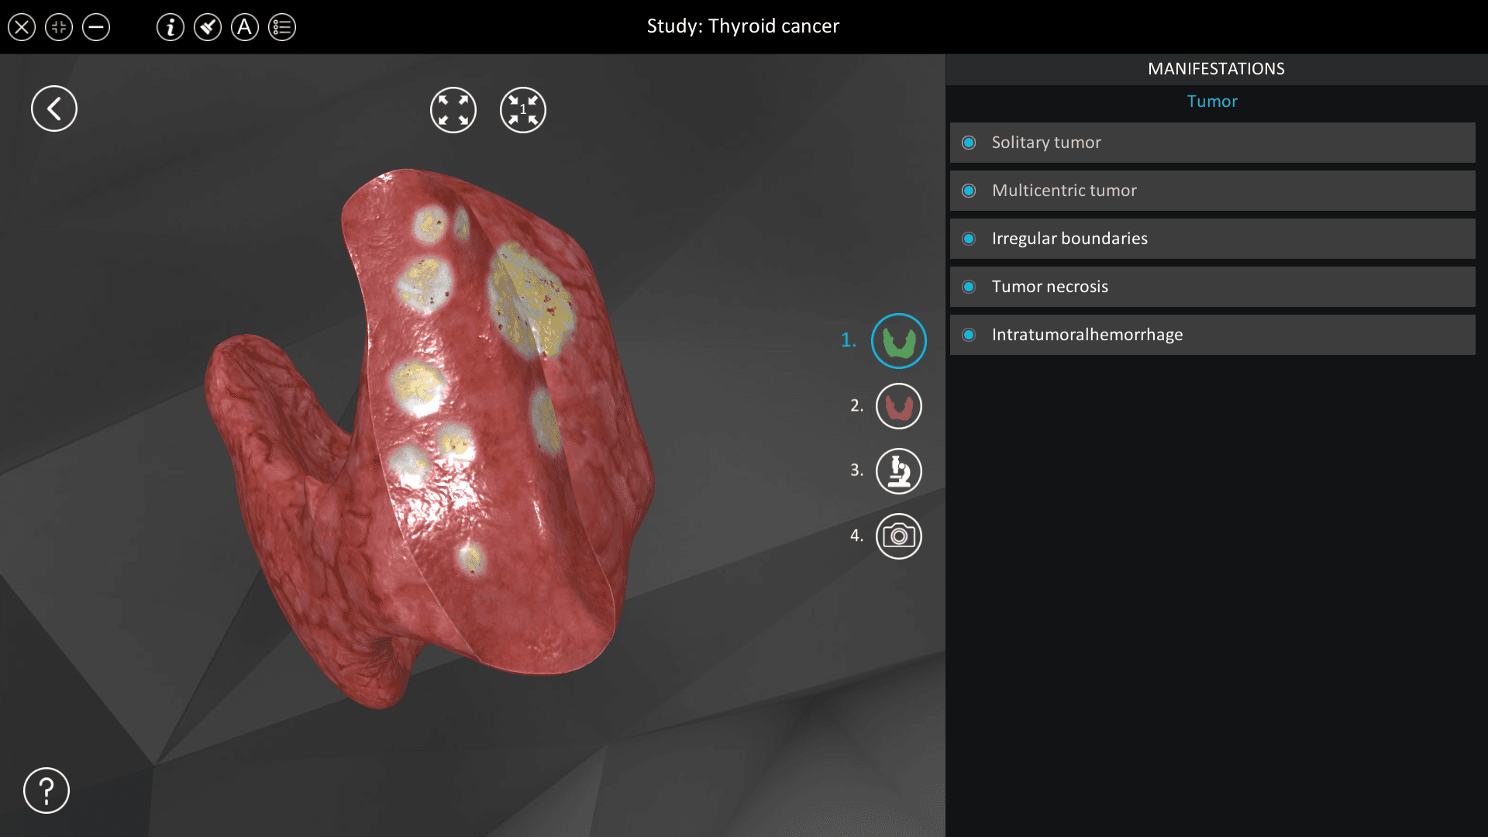Viewport: 1488px width, 837px height.
Task: Select the Irregular boundaries row text
Action: (1069, 239)
